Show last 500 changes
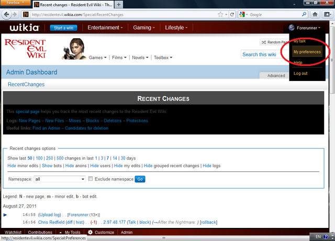 [x=60, y=158]
